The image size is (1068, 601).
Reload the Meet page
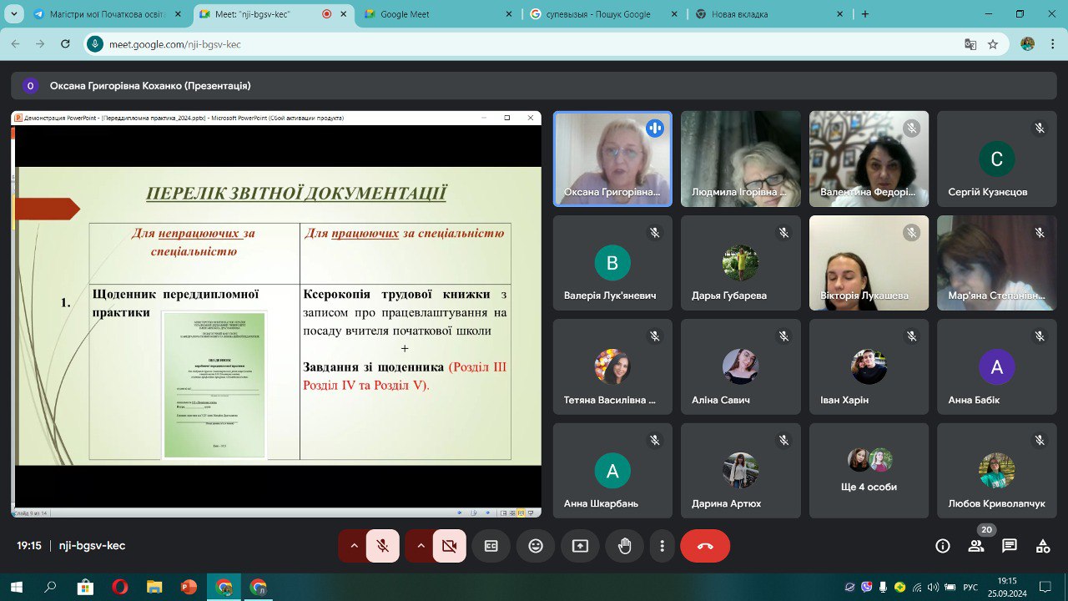[x=66, y=43]
